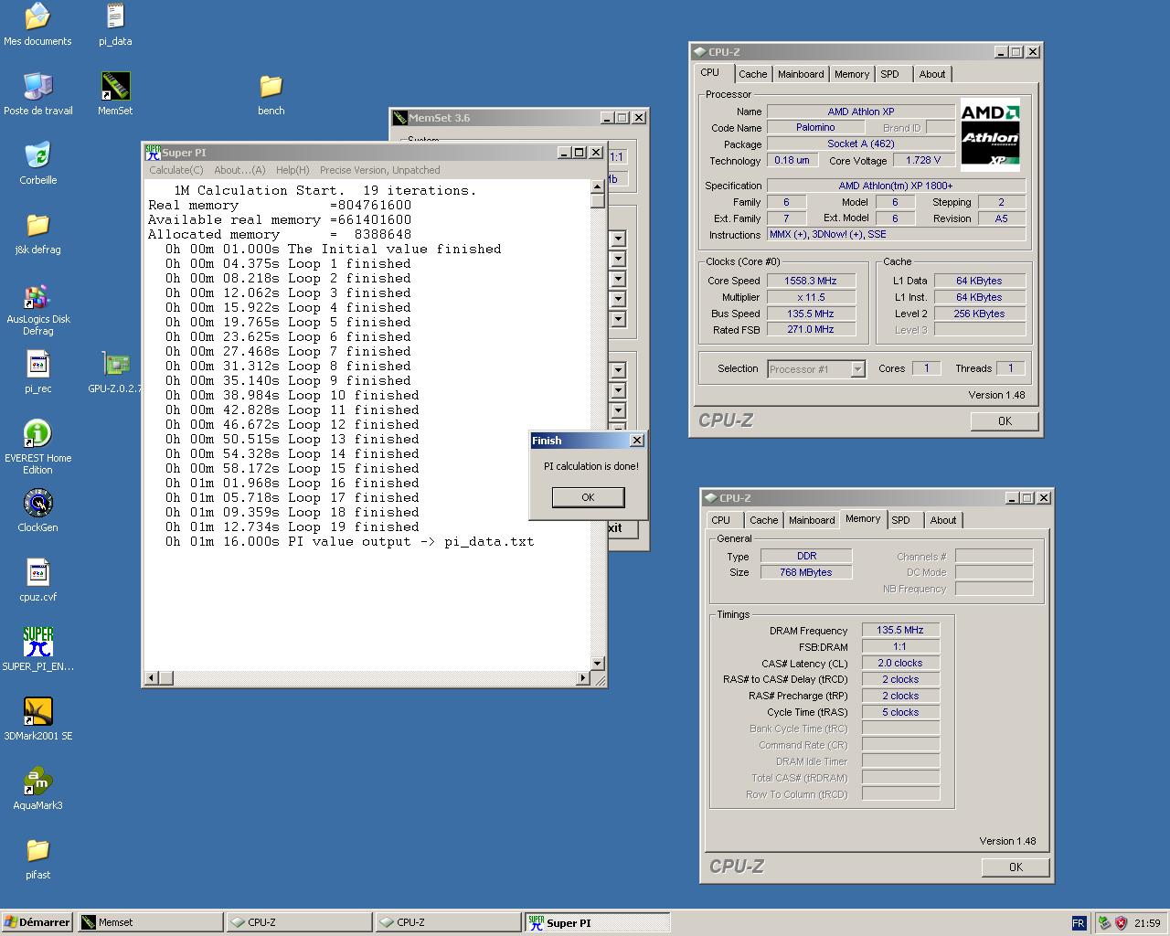Switch to Mainboard tab in upper CPU-Z
1170x936 pixels.
point(801,74)
